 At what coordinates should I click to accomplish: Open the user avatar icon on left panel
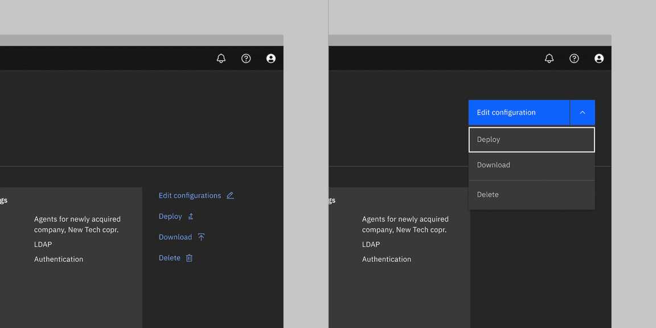[x=271, y=58]
